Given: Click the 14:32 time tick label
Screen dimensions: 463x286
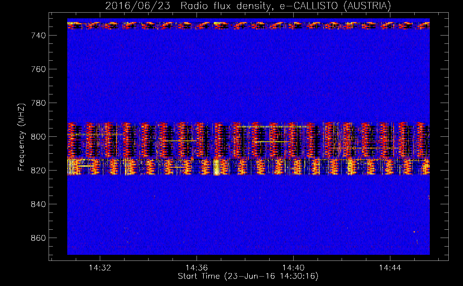Looking at the screenshot, I should (x=100, y=268).
